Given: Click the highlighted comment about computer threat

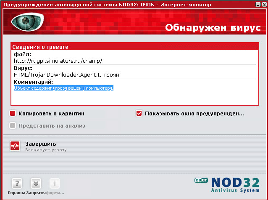Looking at the screenshot, I should point(64,88).
